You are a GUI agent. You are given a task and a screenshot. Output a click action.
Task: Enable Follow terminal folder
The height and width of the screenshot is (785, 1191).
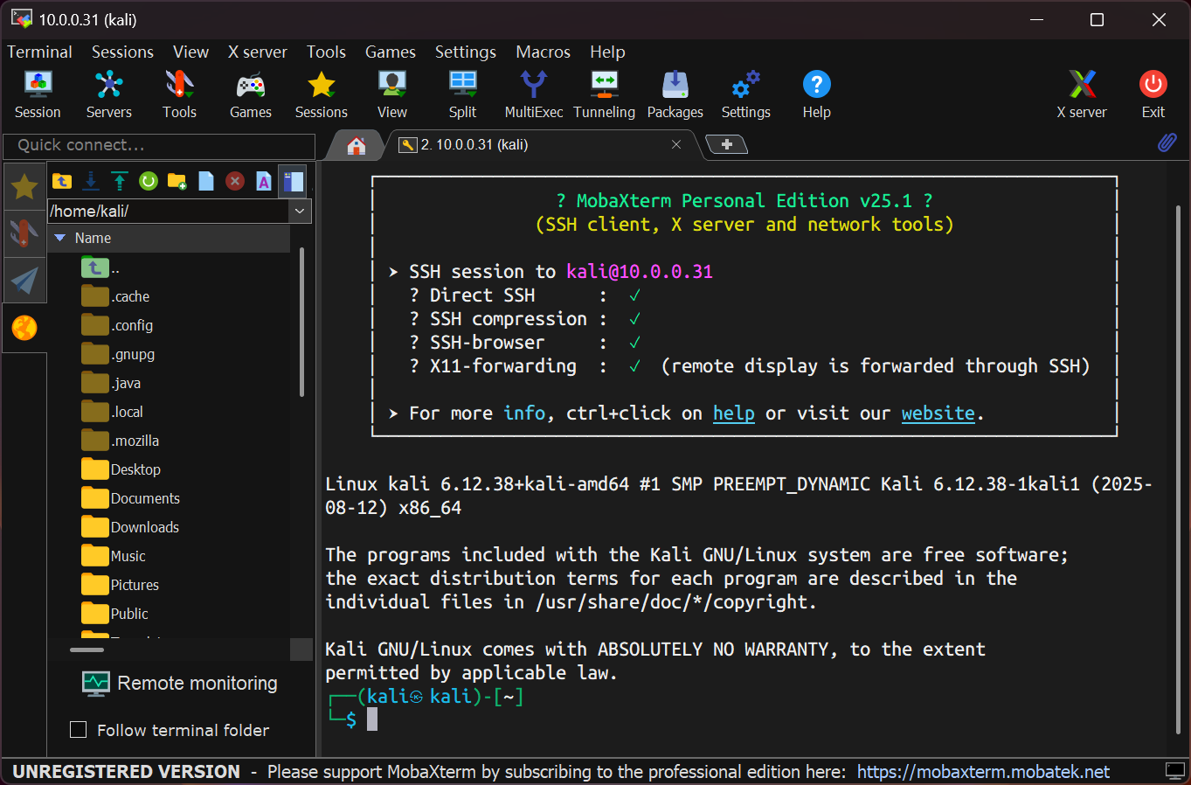(x=78, y=730)
